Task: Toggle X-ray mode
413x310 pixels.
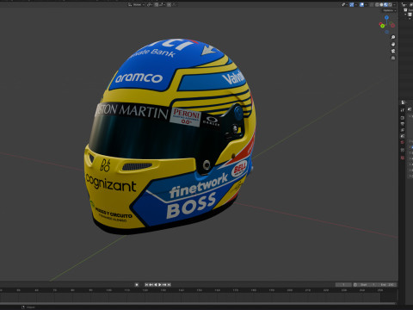Action: 372,4
